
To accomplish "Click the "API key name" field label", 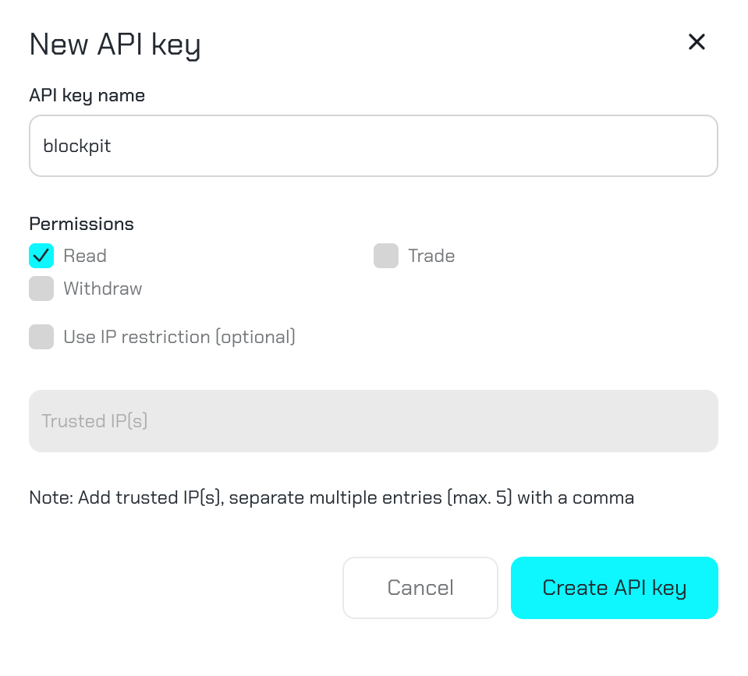I will (x=87, y=95).
